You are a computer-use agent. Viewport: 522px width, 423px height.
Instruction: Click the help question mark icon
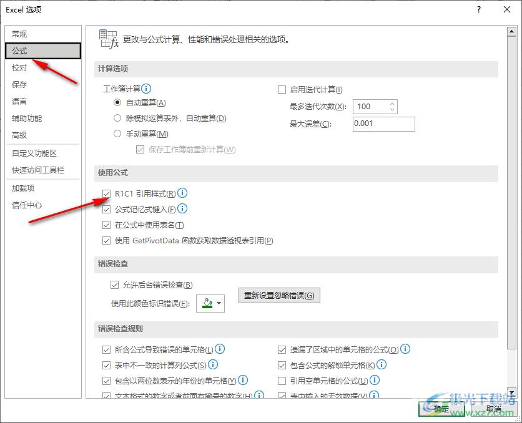(x=479, y=9)
